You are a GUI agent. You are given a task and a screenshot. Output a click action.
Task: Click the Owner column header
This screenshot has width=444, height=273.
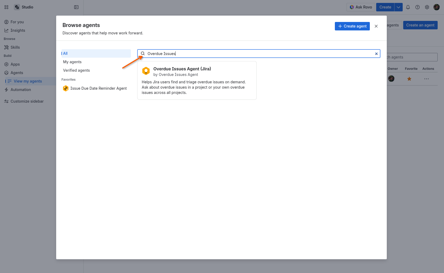393,69
